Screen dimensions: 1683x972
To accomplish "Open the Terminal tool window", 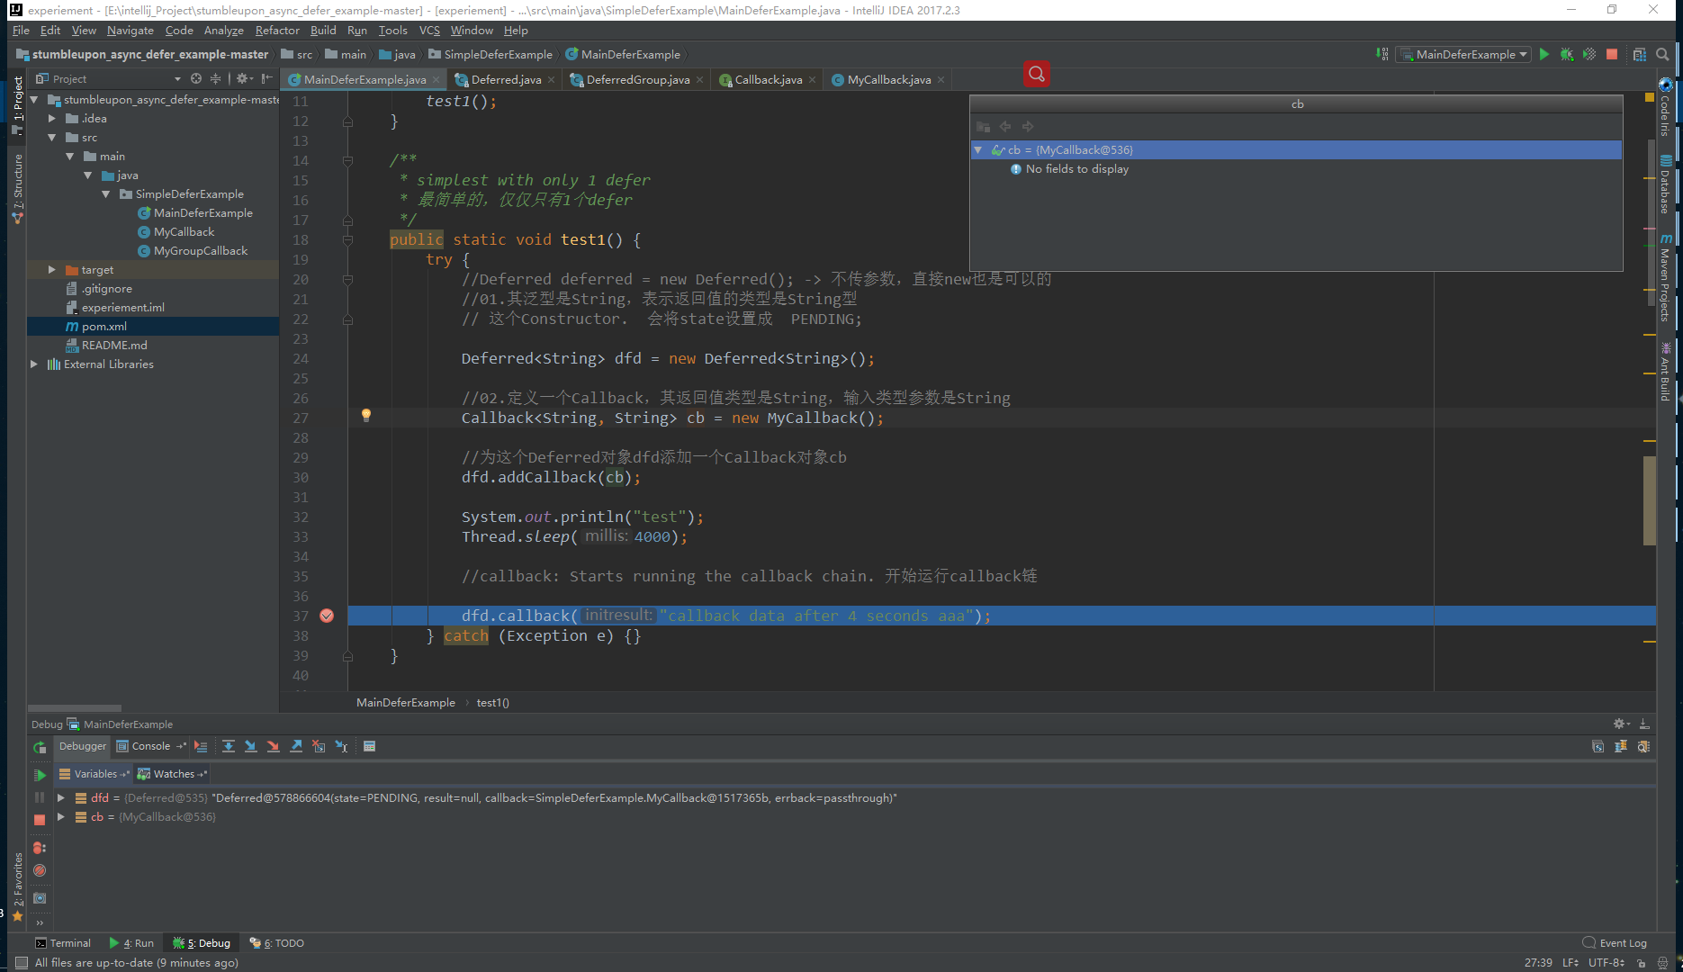I will pyautogui.click(x=63, y=943).
